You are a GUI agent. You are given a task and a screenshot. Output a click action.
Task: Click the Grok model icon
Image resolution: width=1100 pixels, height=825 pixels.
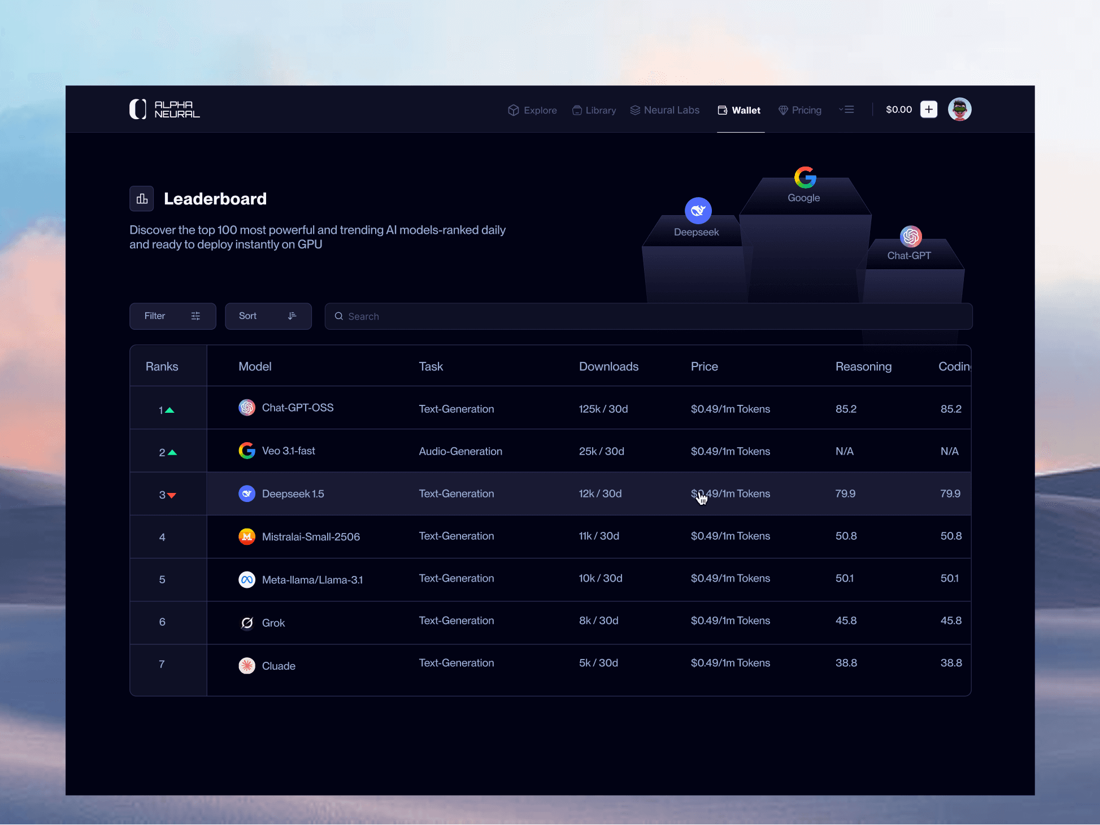247,623
